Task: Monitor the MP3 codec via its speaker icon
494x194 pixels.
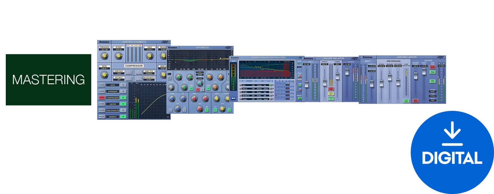Action: [x=271, y=85]
